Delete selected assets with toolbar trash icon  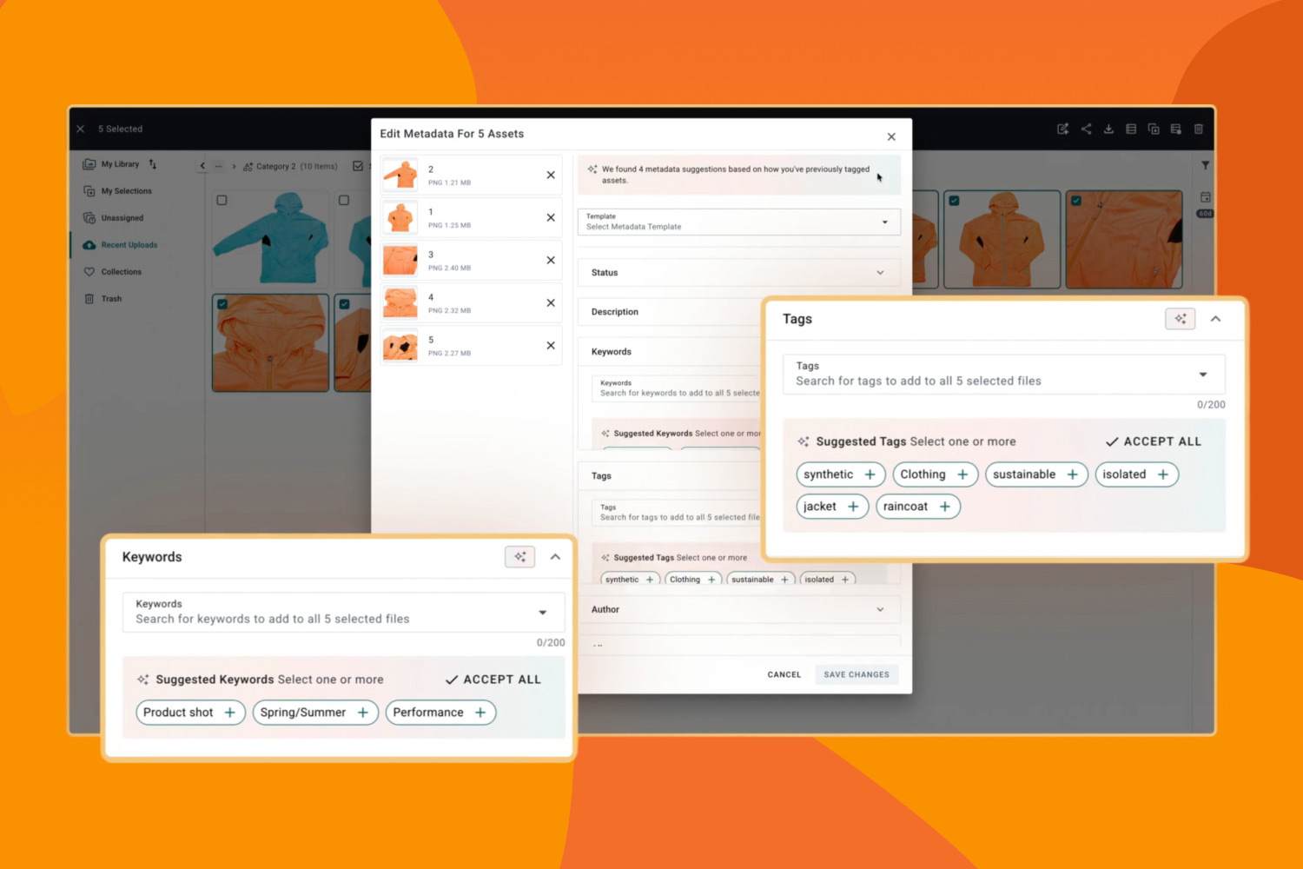[x=1199, y=129]
